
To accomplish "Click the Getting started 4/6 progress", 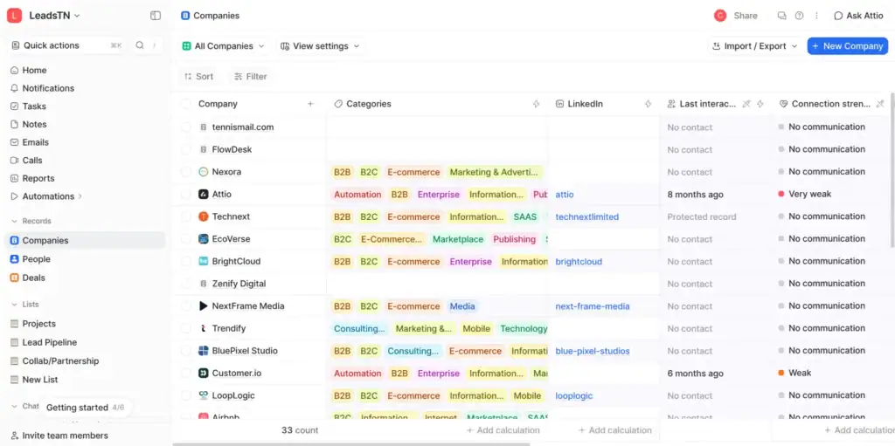I will 85,408.
